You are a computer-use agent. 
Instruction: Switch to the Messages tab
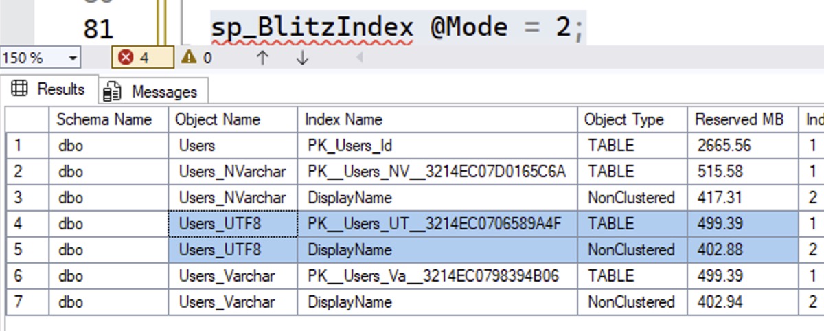(152, 91)
